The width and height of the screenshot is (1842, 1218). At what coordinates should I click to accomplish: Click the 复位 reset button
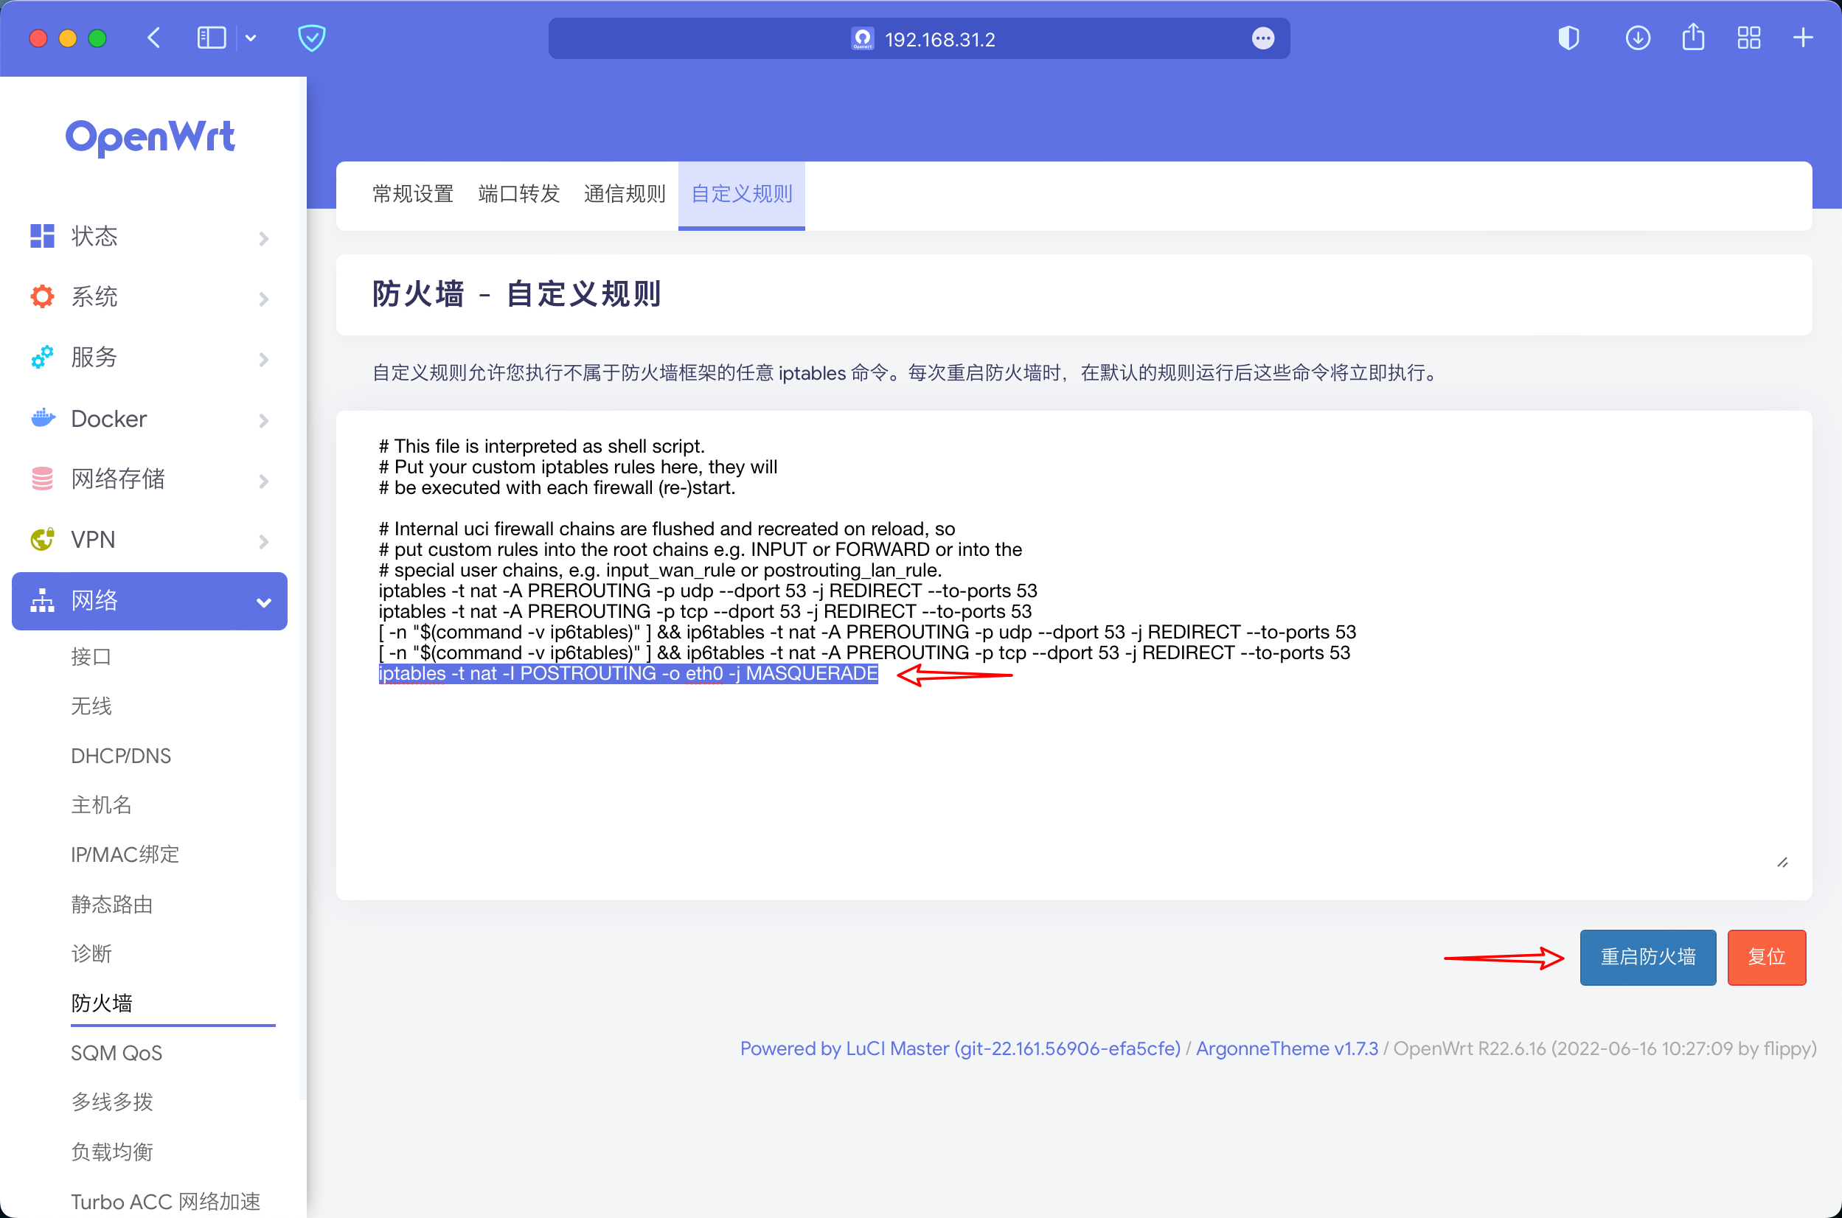click(x=1766, y=957)
